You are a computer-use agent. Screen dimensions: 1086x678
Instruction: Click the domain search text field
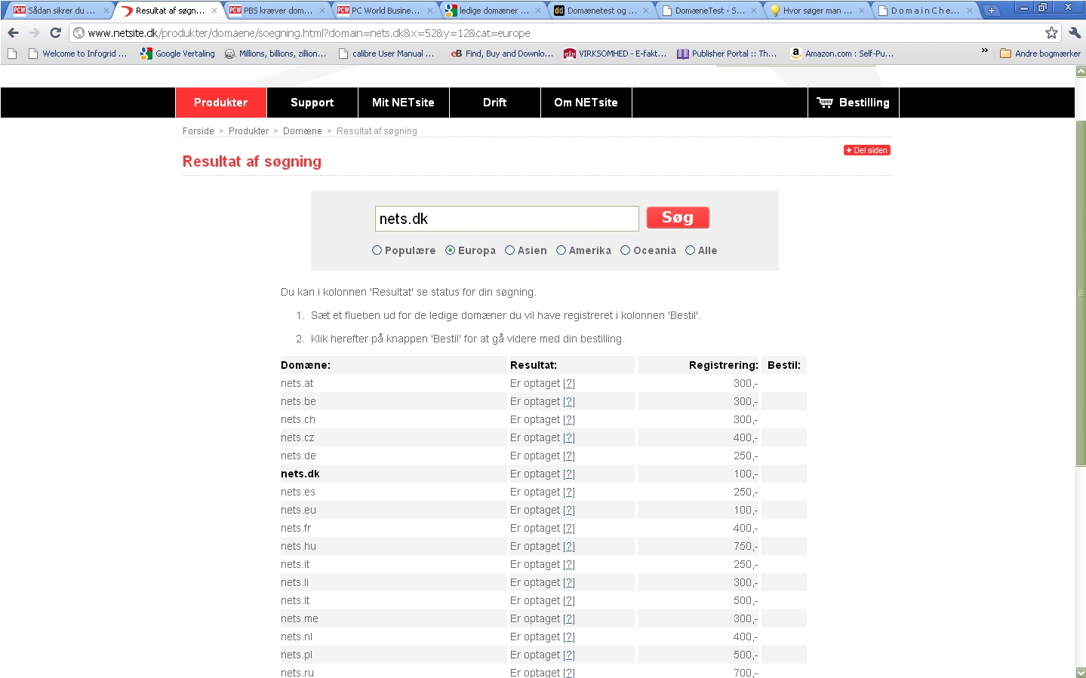506,219
